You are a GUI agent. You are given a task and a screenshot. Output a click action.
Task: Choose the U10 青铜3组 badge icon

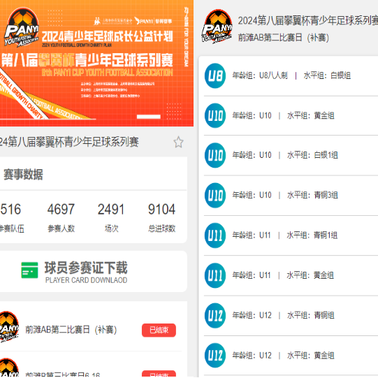[215, 195]
